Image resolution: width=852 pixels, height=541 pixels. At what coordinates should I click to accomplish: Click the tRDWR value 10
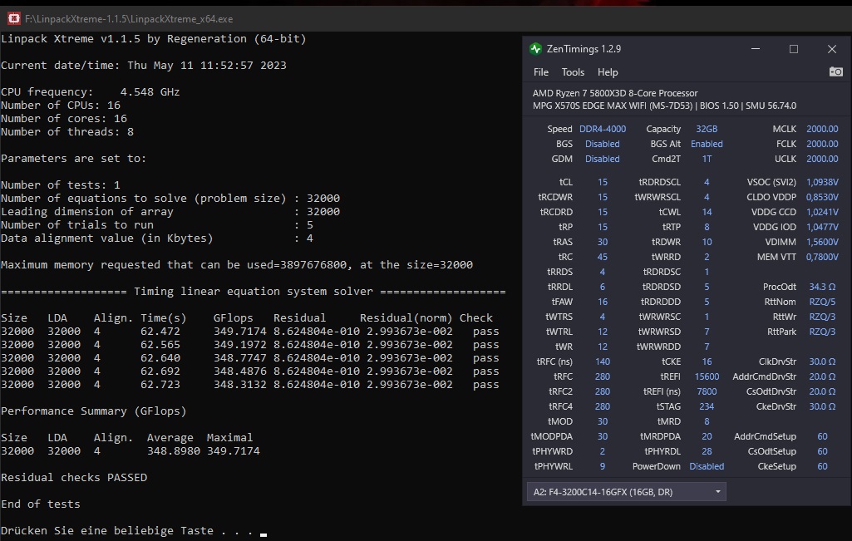[707, 242]
